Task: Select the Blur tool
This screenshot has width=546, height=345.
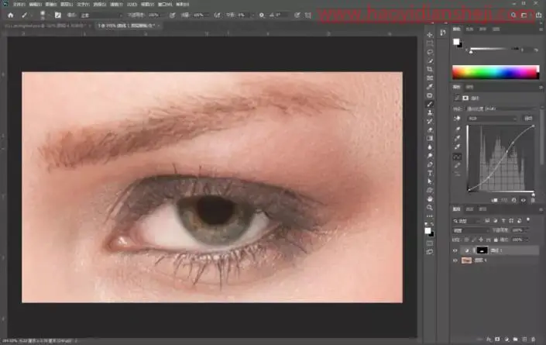Action: [430, 147]
